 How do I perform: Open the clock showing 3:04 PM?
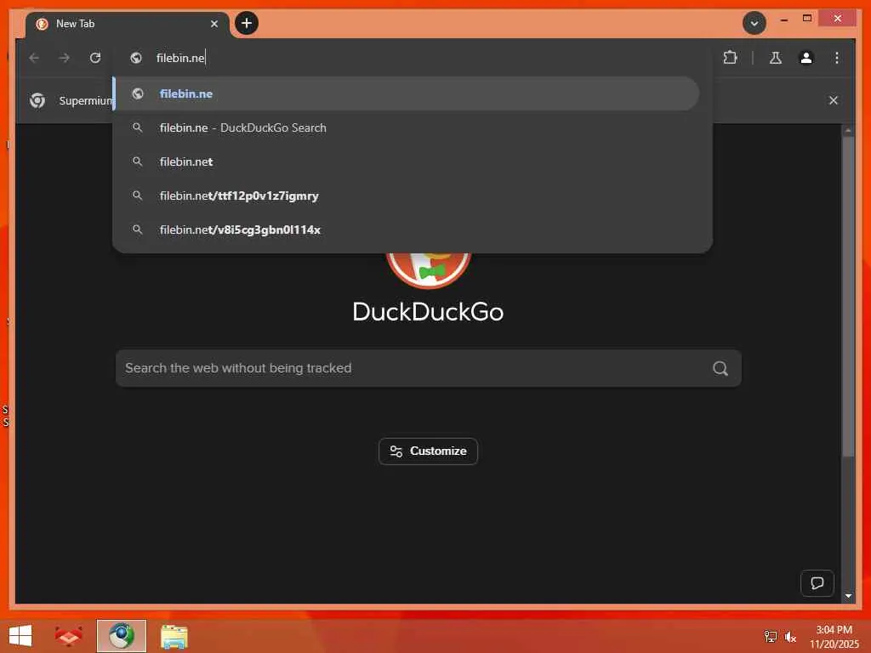click(x=834, y=637)
